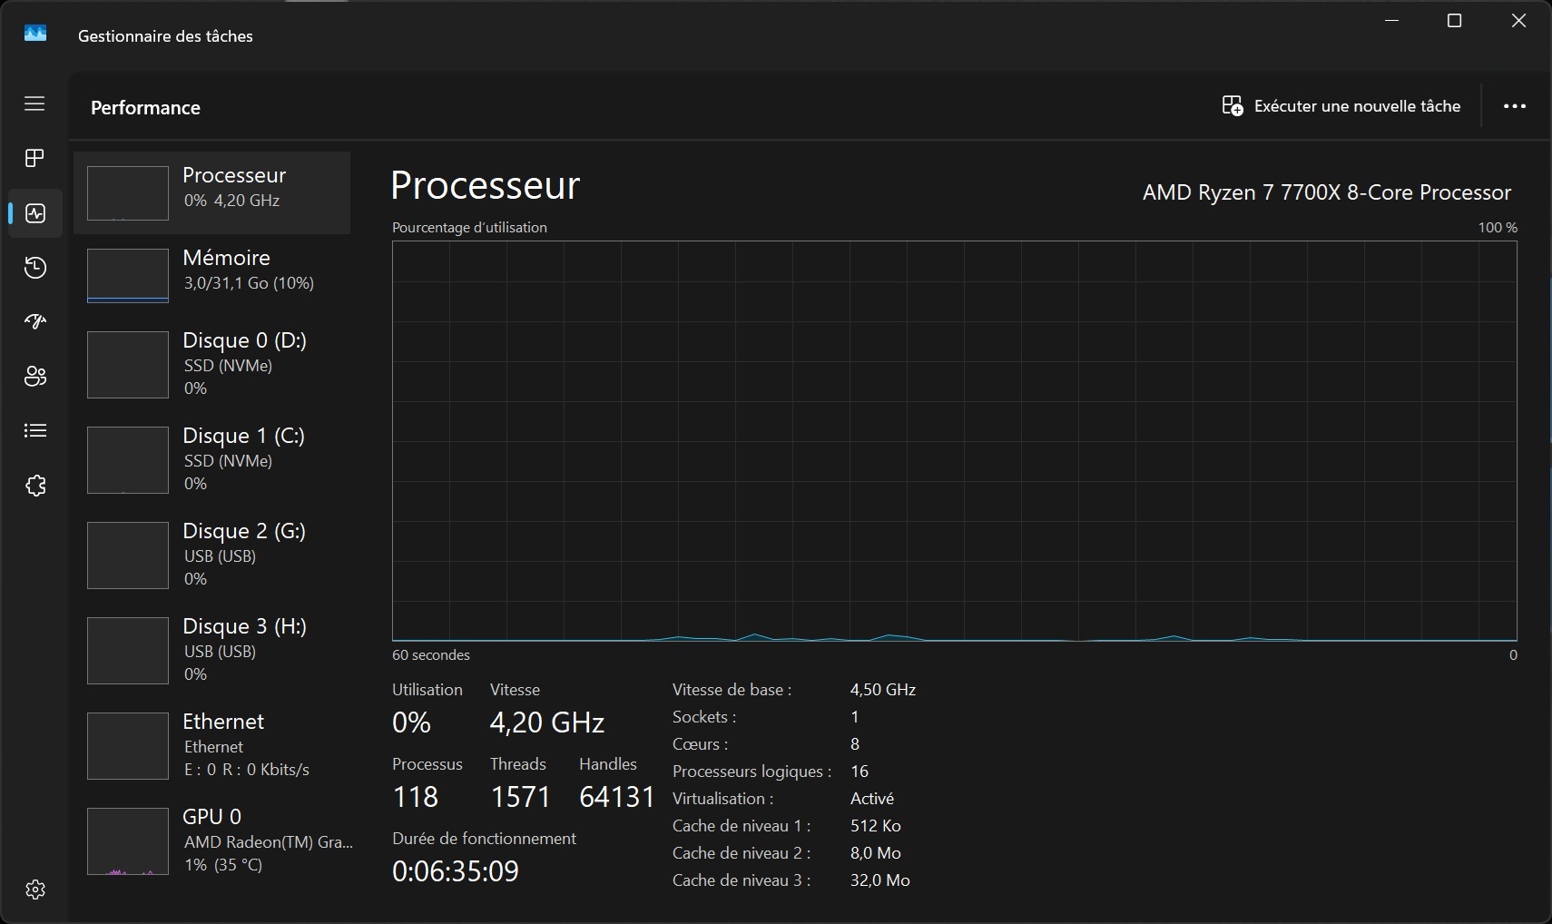Open the Users page icon
This screenshot has width=1552, height=924.
(35, 376)
